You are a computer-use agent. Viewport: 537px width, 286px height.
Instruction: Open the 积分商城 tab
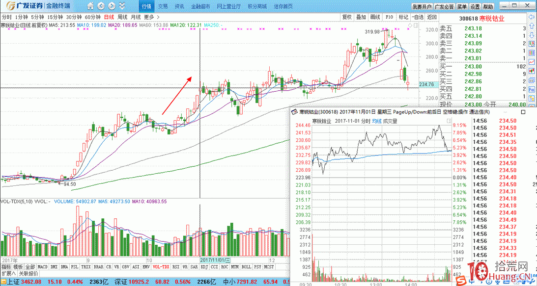[257, 6]
